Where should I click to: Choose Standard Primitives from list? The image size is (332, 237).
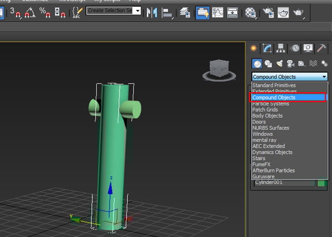[x=289, y=85]
